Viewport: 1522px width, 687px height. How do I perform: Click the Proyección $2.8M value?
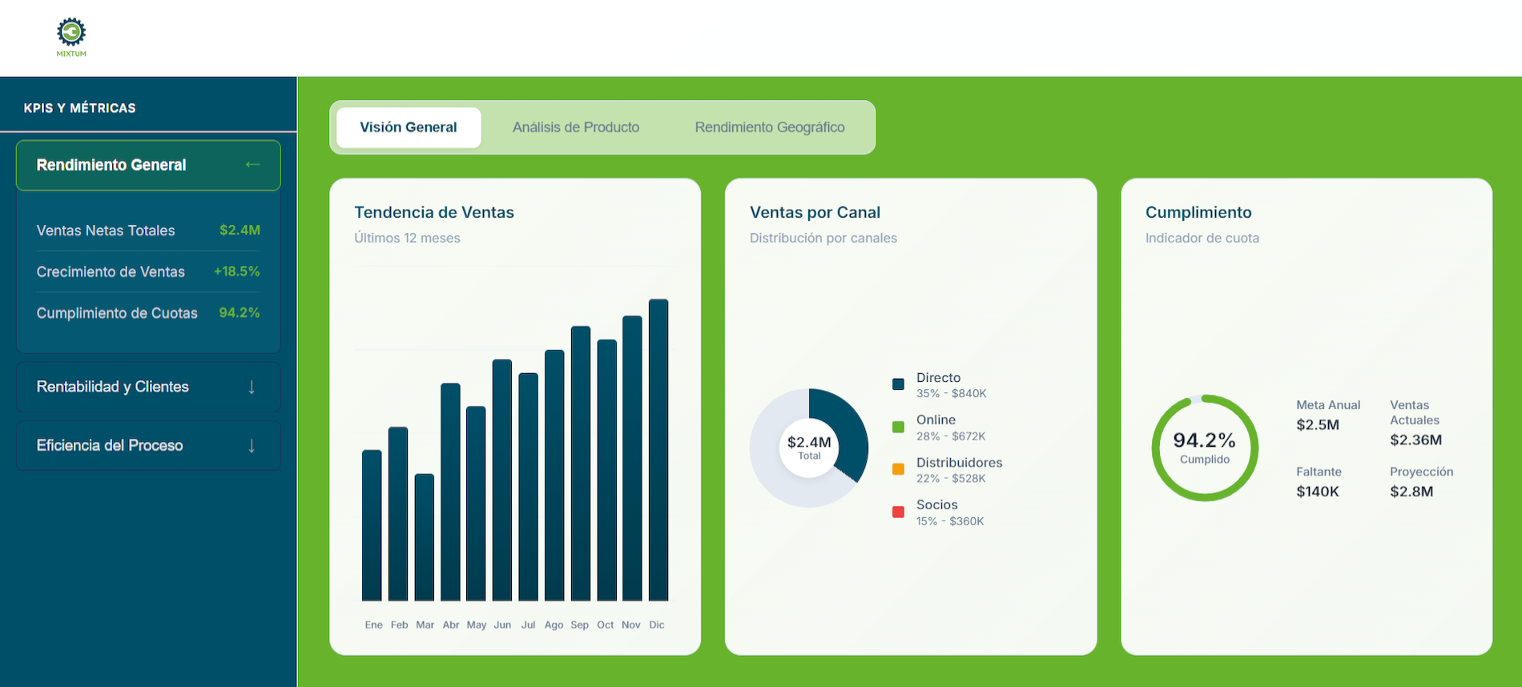pos(1411,492)
